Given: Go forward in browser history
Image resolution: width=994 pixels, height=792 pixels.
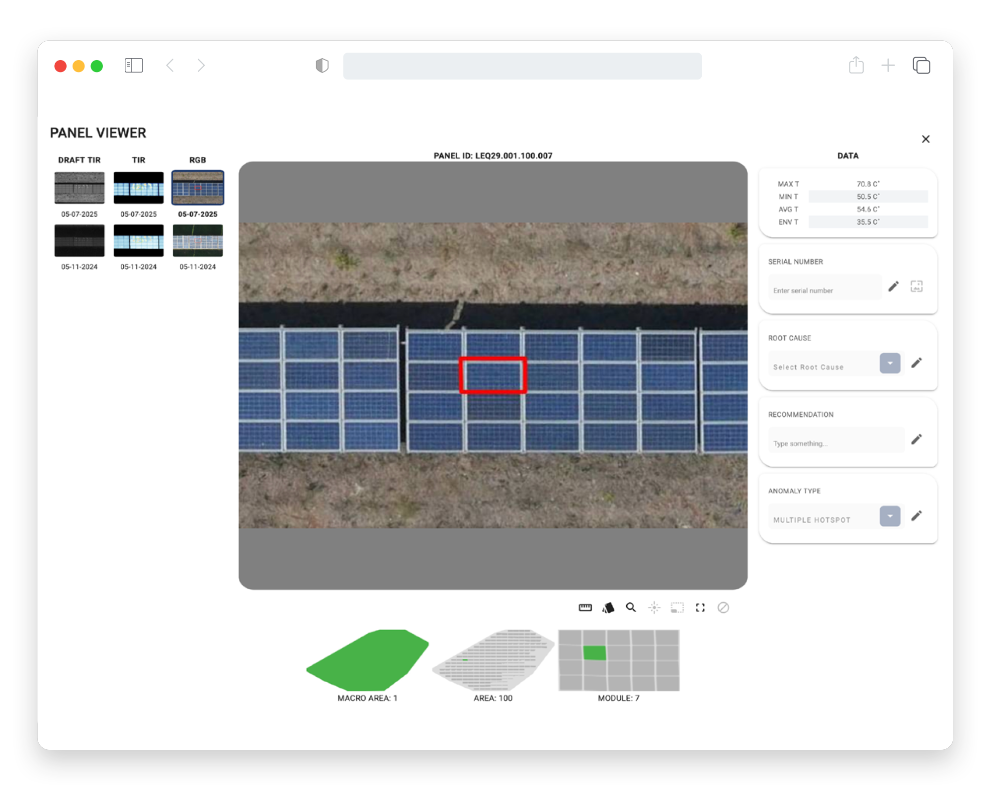Looking at the screenshot, I should coord(201,66).
